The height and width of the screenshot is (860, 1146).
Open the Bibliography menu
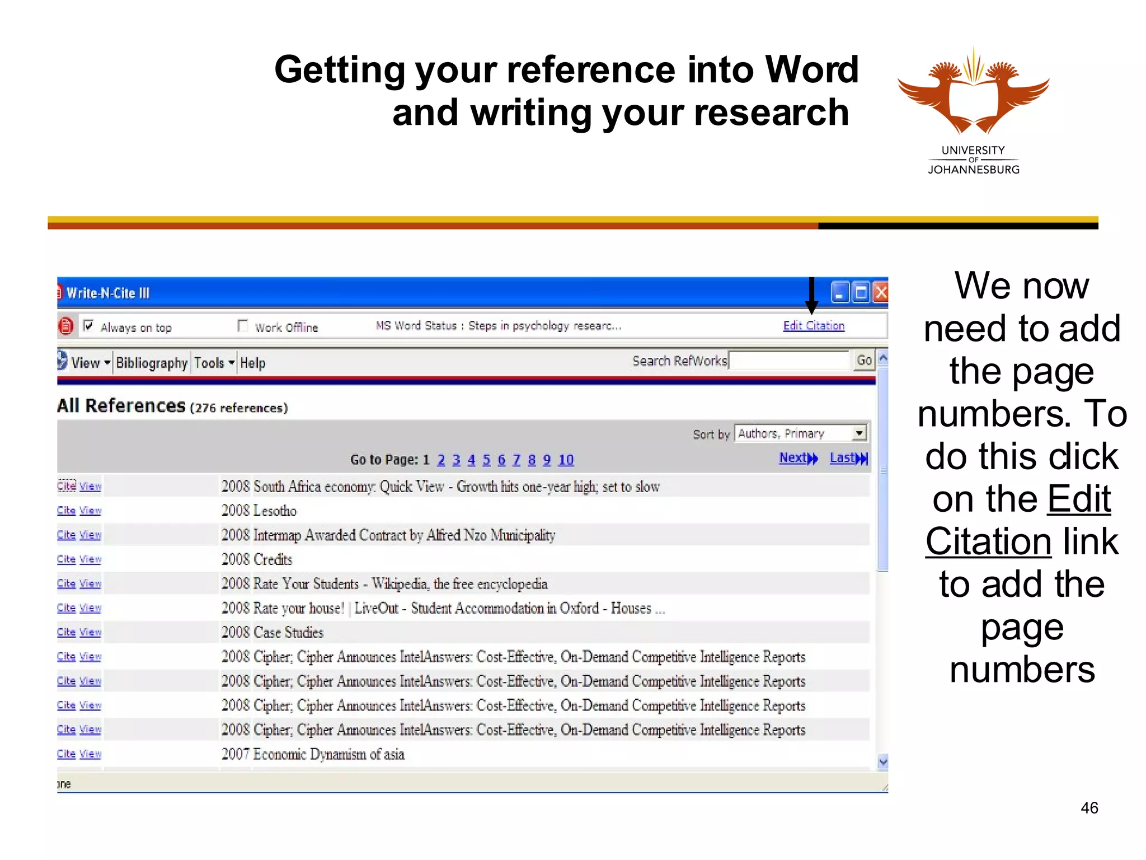point(152,363)
